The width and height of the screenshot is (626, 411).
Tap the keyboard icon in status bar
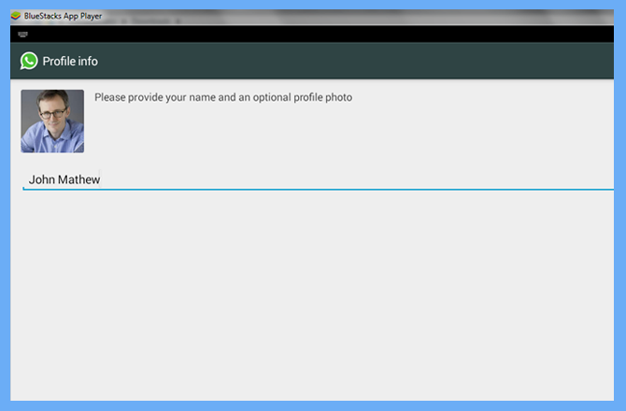tap(22, 35)
